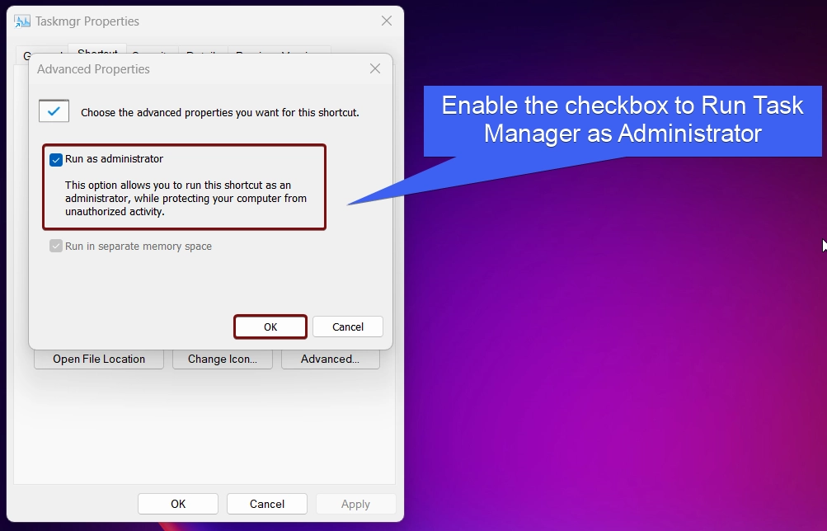This screenshot has width=827, height=531.
Task: Click the Advanced... button in Taskmgr Properties
Action: click(330, 359)
